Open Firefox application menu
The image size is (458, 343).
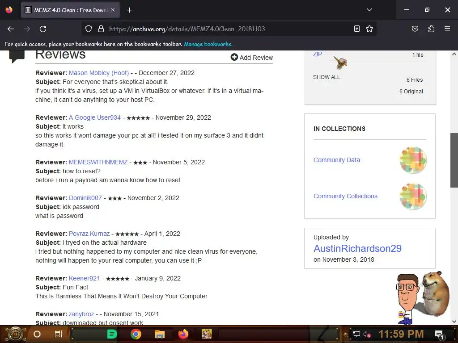click(447, 29)
